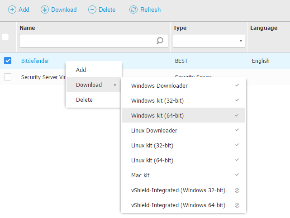Click the magnifier icon in Name search
This screenshot has height=218, width=290.
pos(160,41)
